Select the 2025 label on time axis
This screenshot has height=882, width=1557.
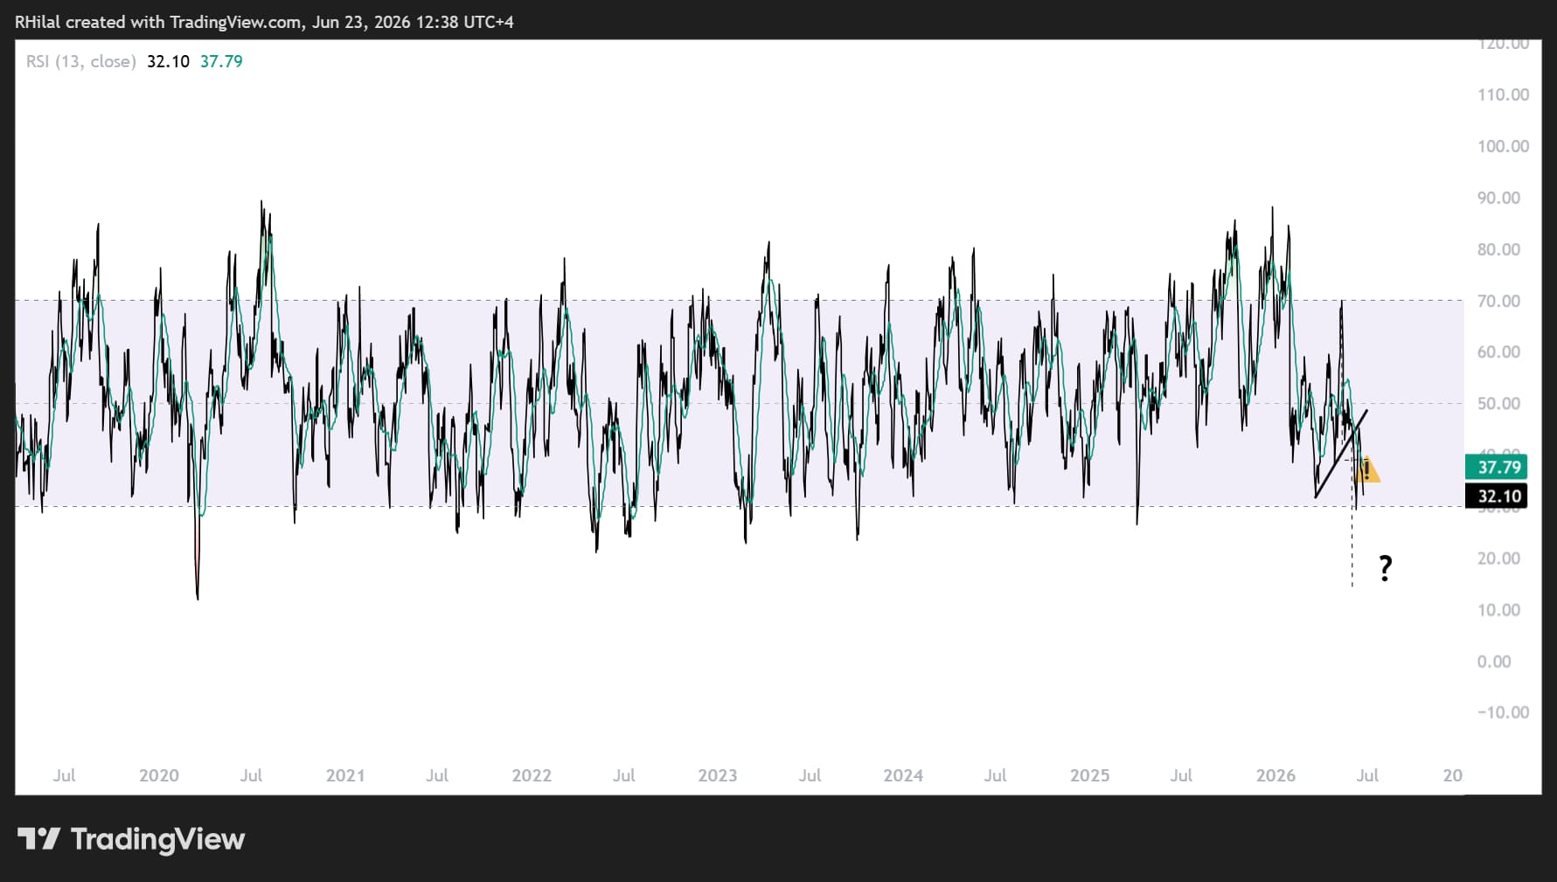tap(1089, 775)
